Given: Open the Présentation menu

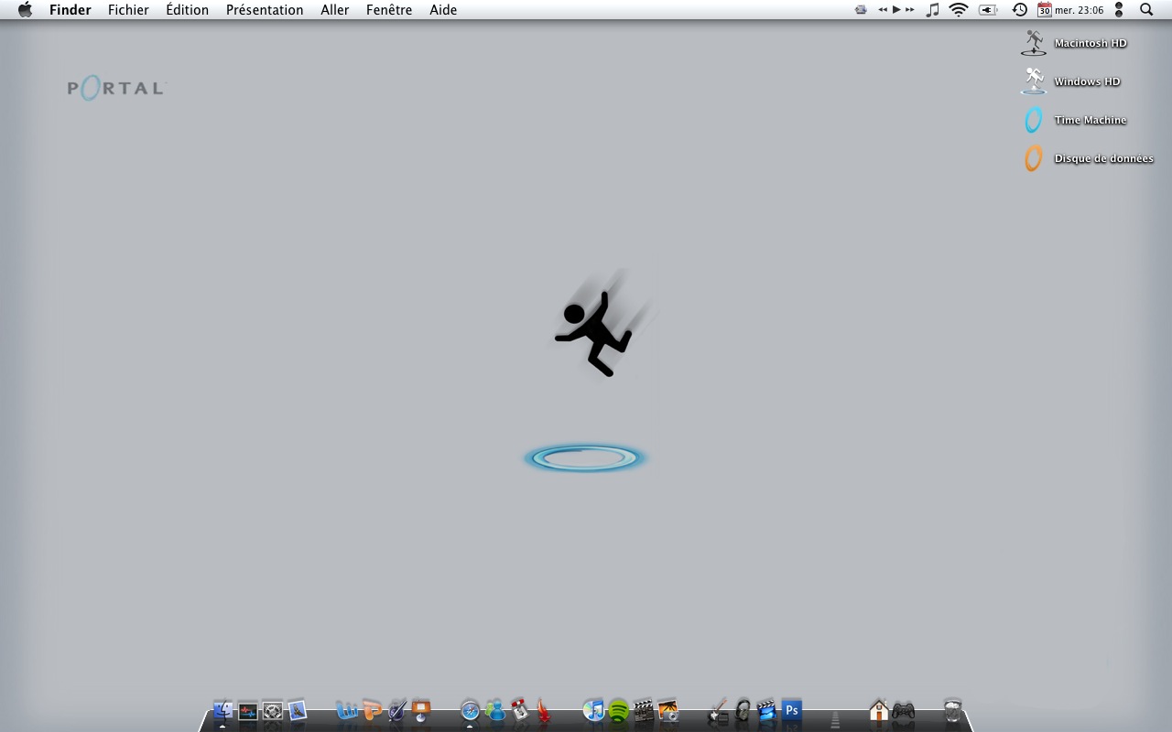Looking at the screenshot, I should [x=265, y=10].
